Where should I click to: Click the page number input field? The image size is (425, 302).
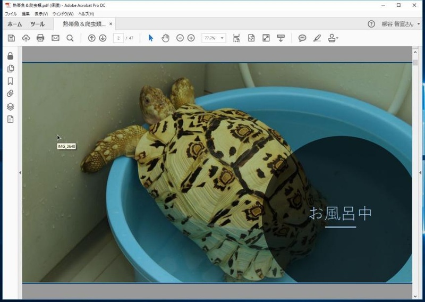(118, 38)
